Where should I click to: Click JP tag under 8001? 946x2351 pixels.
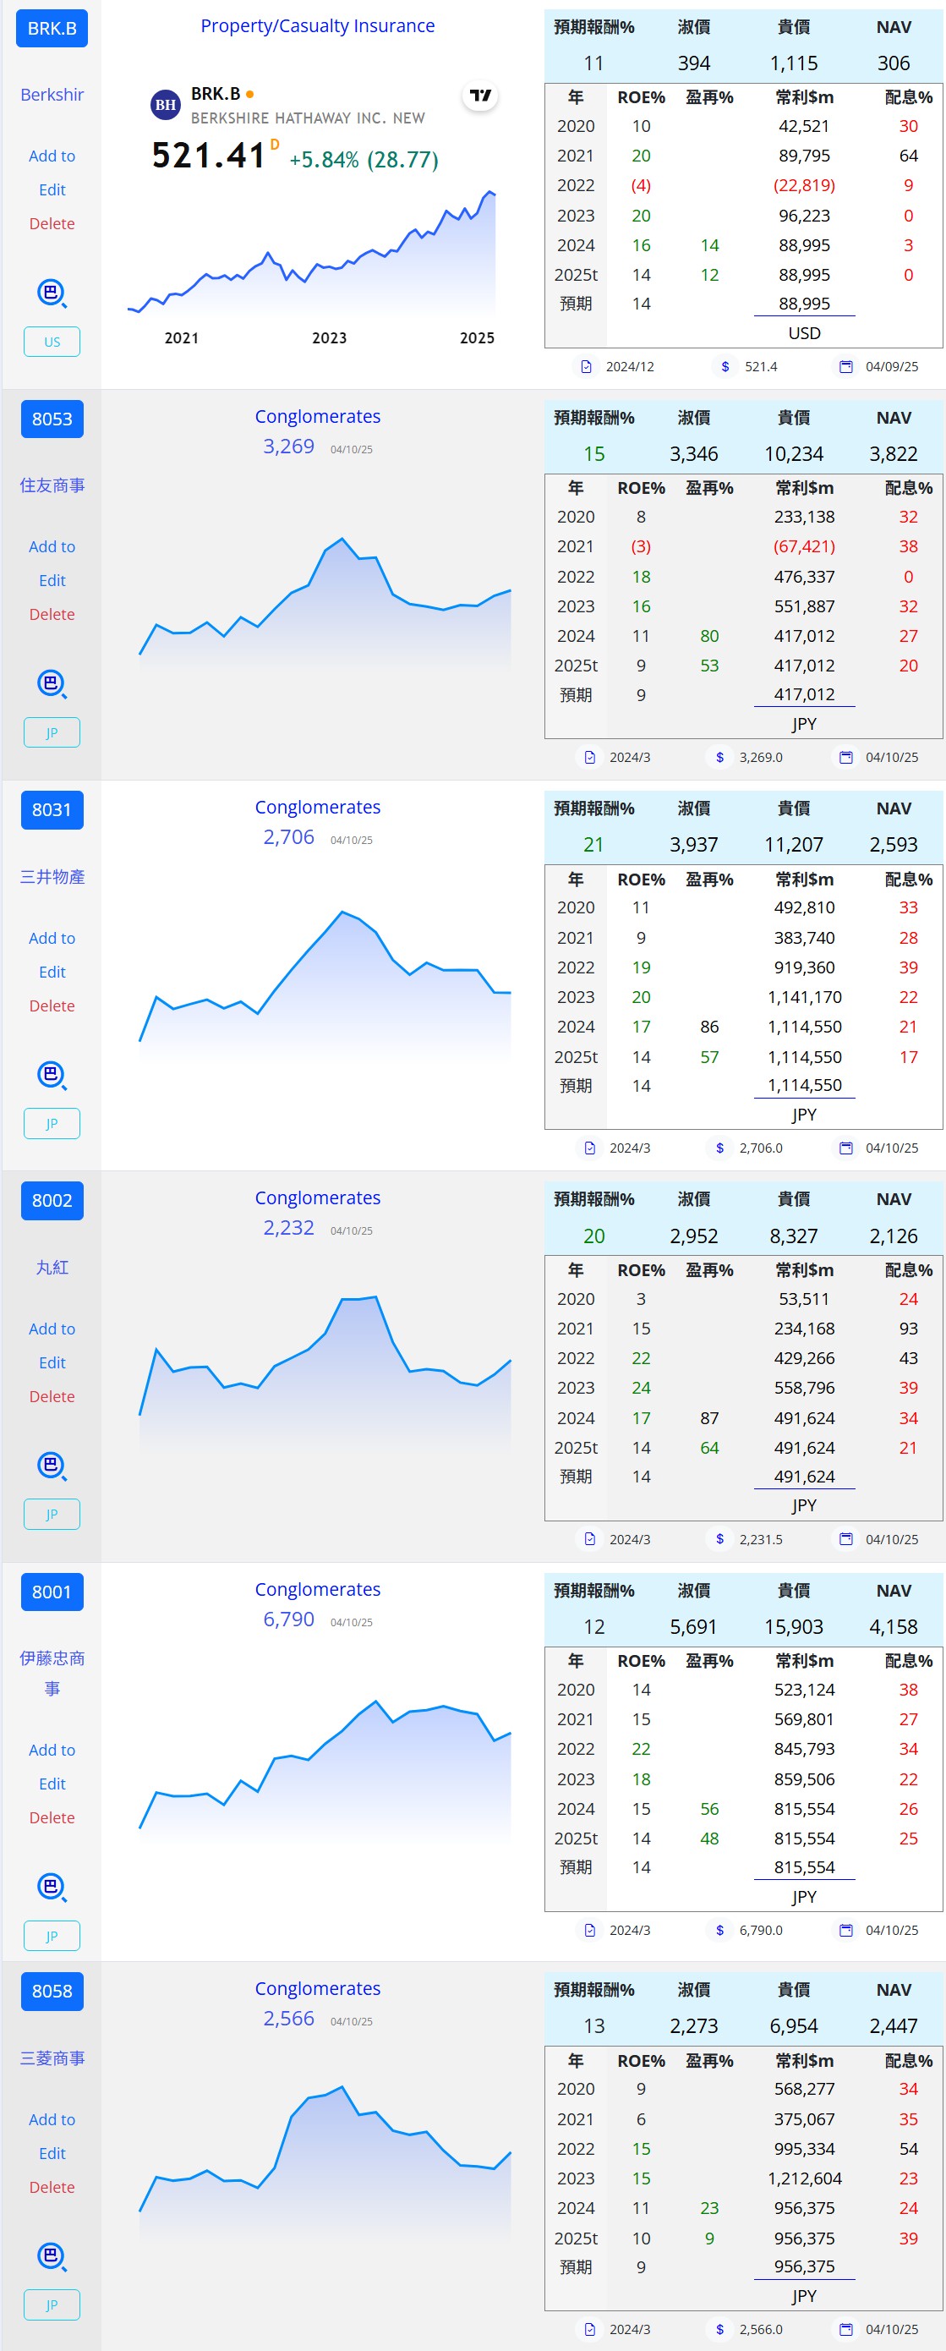[52, 1935]
